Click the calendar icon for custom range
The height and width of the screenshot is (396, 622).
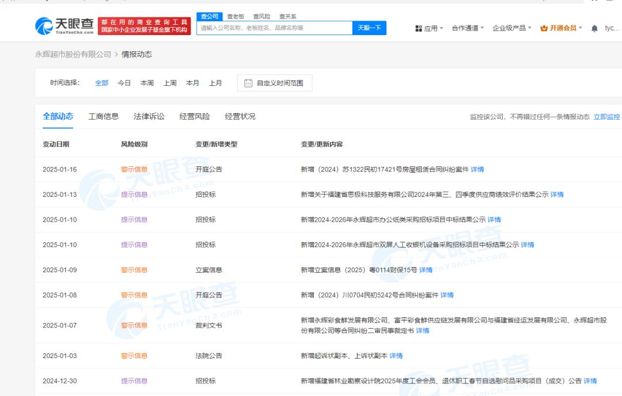coord(248,83)
